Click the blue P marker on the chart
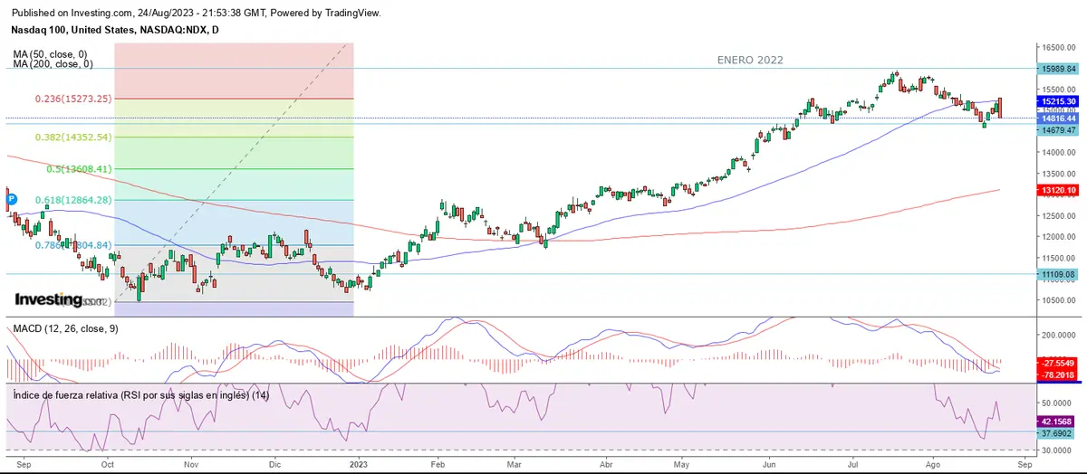The width and height of the screenshot is (1087, 474). pos(11,198)
